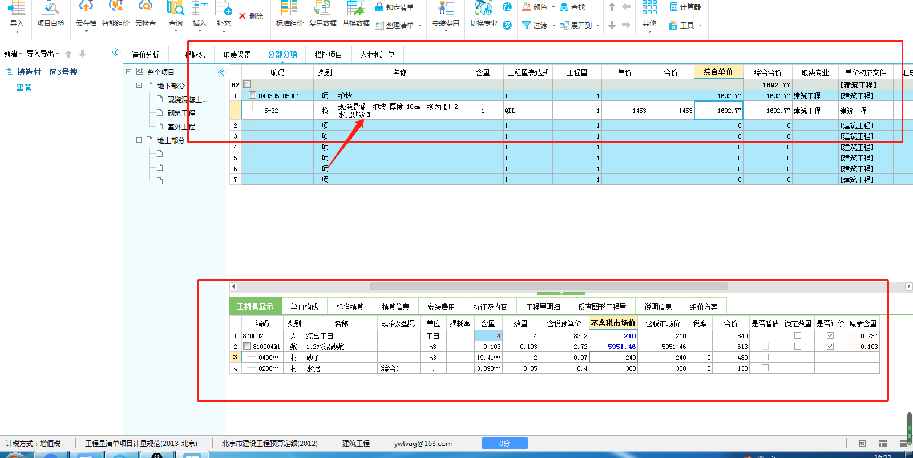Collapse the 81000401 material row expander

[x=247, y=346]
